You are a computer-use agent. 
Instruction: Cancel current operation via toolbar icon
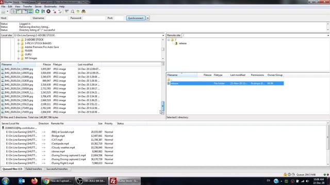pyautogui.click(x=48, y=11)
